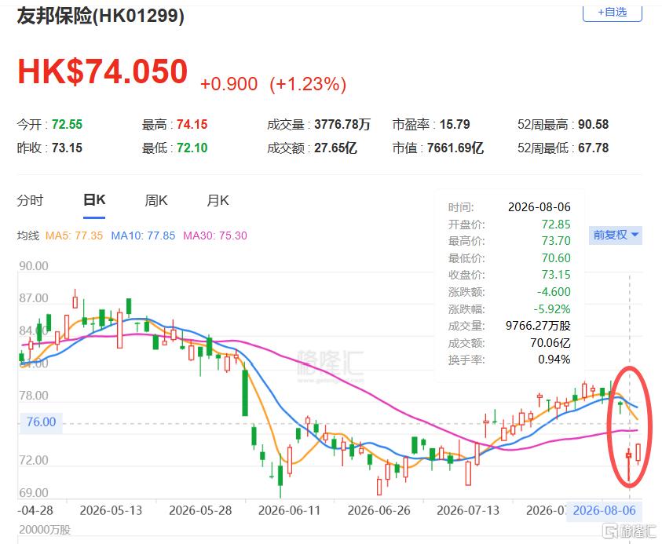Click the last red candlestick on the chart

click(638, 452)
